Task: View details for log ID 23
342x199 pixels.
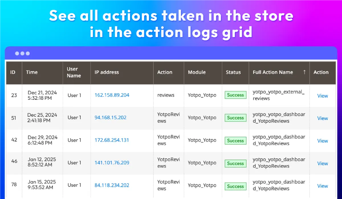Action: point(322,96)
